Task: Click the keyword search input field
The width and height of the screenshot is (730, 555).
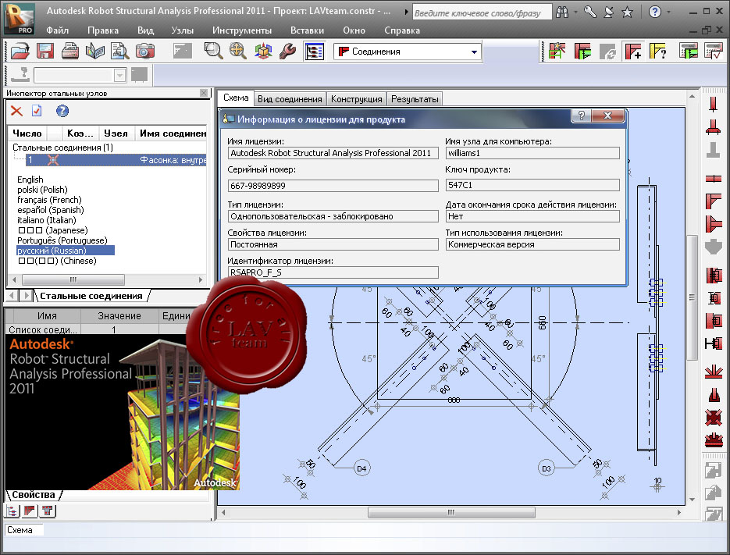Action: pos(482,12)
